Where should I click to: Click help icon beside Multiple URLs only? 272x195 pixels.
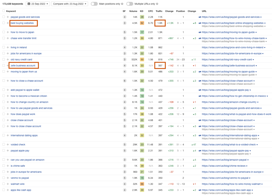click(157, 4)
